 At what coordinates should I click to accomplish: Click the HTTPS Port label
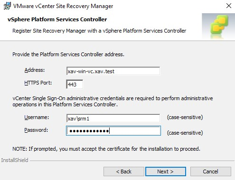38,83
